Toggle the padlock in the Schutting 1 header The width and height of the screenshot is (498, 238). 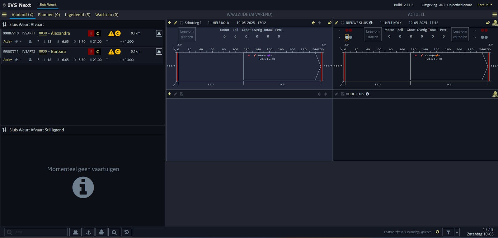click(x=329, y=23)
